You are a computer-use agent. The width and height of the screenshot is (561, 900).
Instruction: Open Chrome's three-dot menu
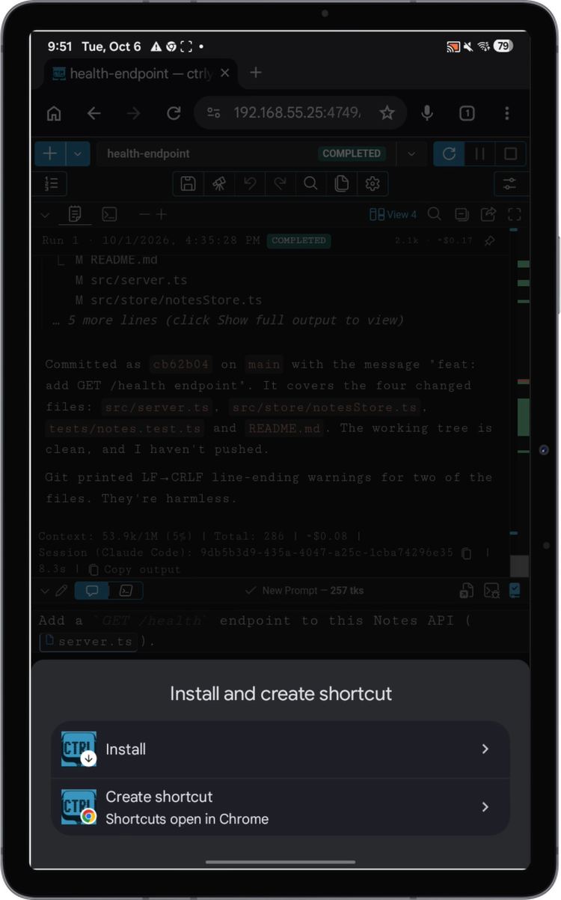pos(507,113)
